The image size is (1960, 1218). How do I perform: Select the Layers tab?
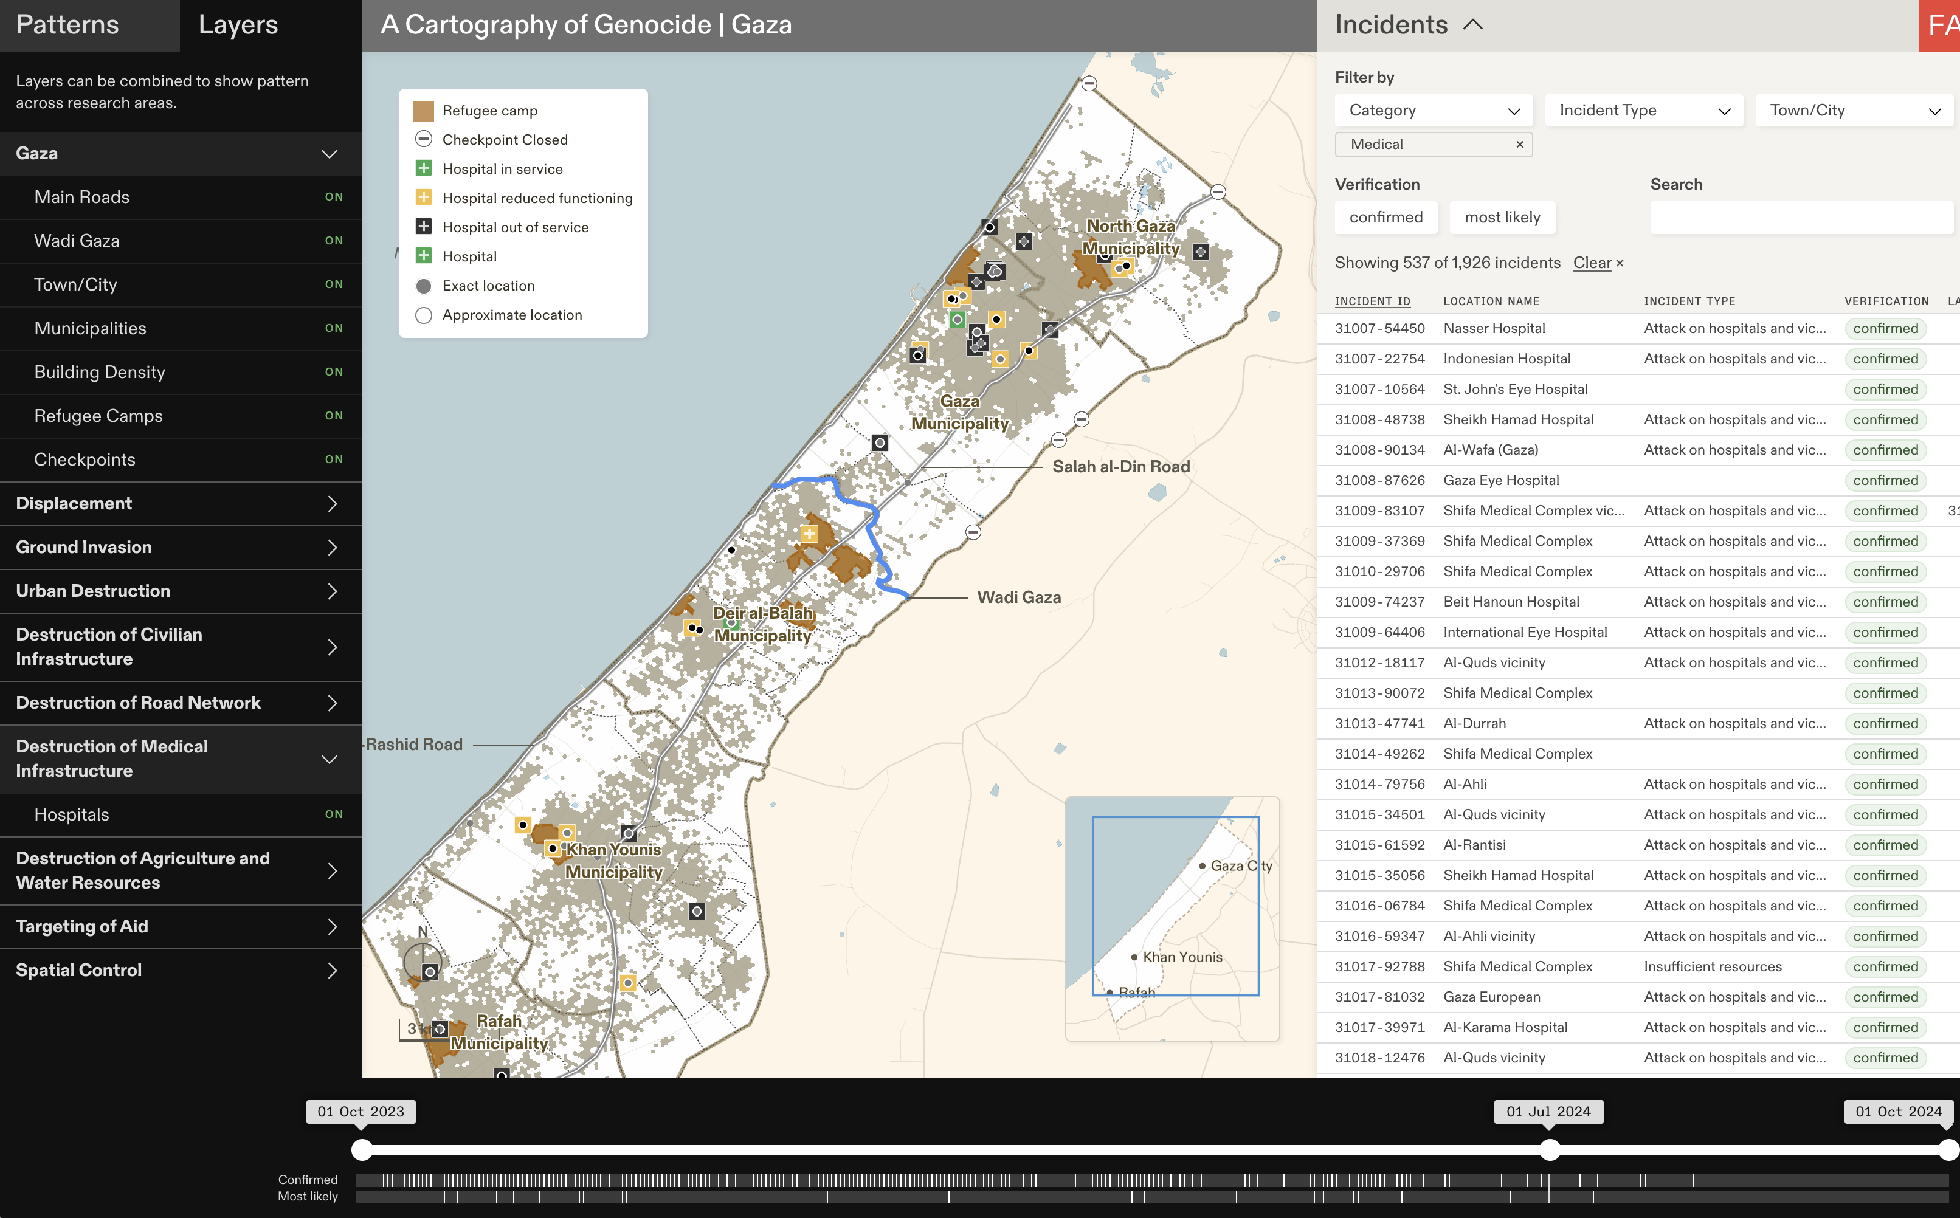[238, 25]
